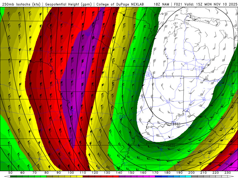Click the 150 value on the color scale

[x=131, y=173]
